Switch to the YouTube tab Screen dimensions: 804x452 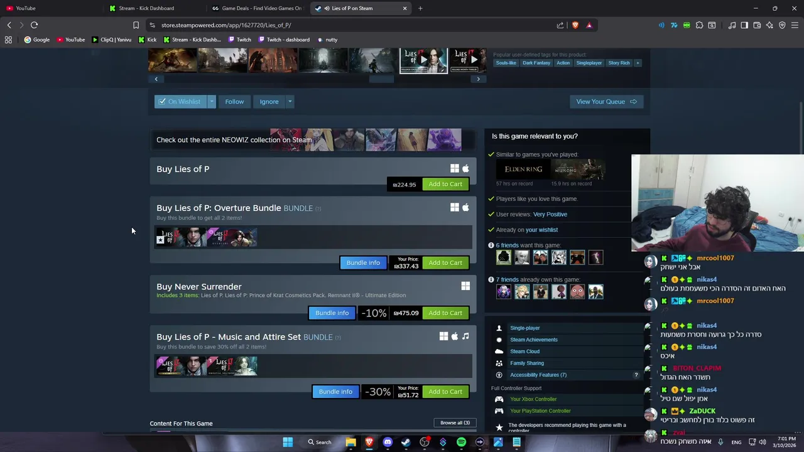tap(26, 8)
